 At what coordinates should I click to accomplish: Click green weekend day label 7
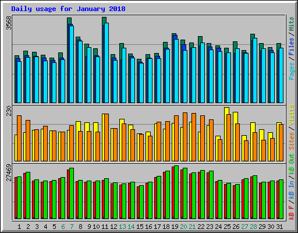tap(72, 227)
